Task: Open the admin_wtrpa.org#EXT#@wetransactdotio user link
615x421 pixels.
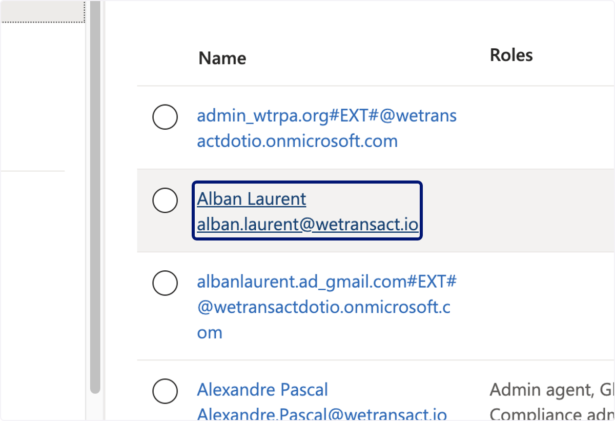Action: (326, 128)
